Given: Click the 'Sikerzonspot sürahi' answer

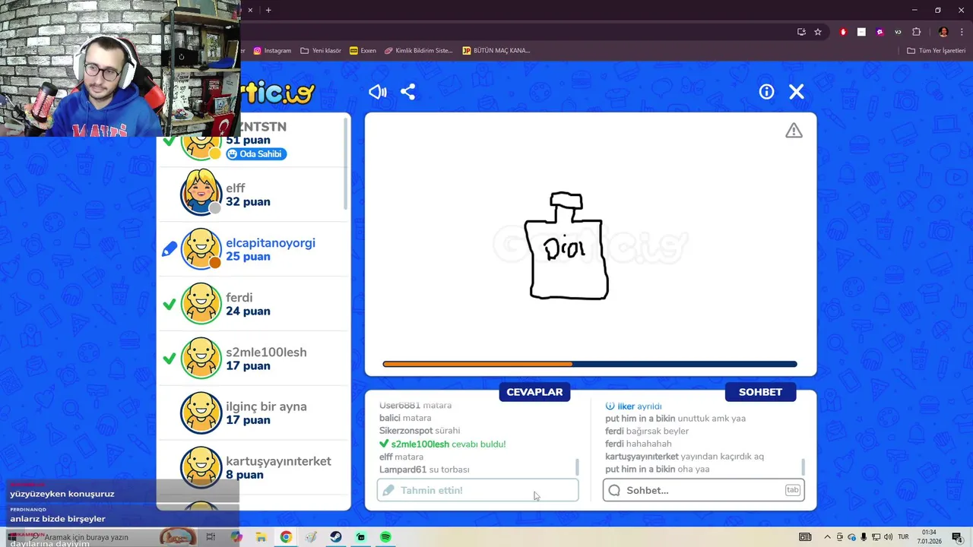Looking at the screenshot, I should pos(420,431).
